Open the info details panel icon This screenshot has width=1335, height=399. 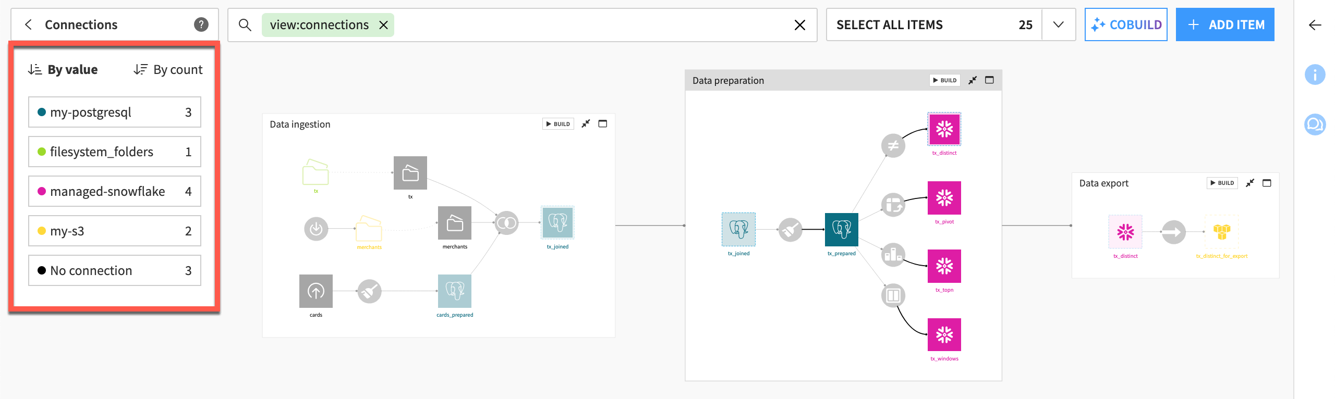[1315, 74]
